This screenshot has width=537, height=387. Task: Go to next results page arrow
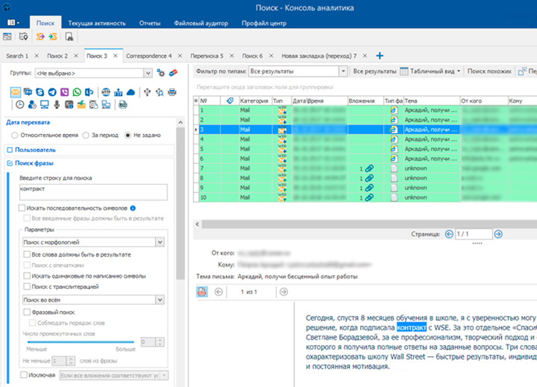[x=498, y=234]
